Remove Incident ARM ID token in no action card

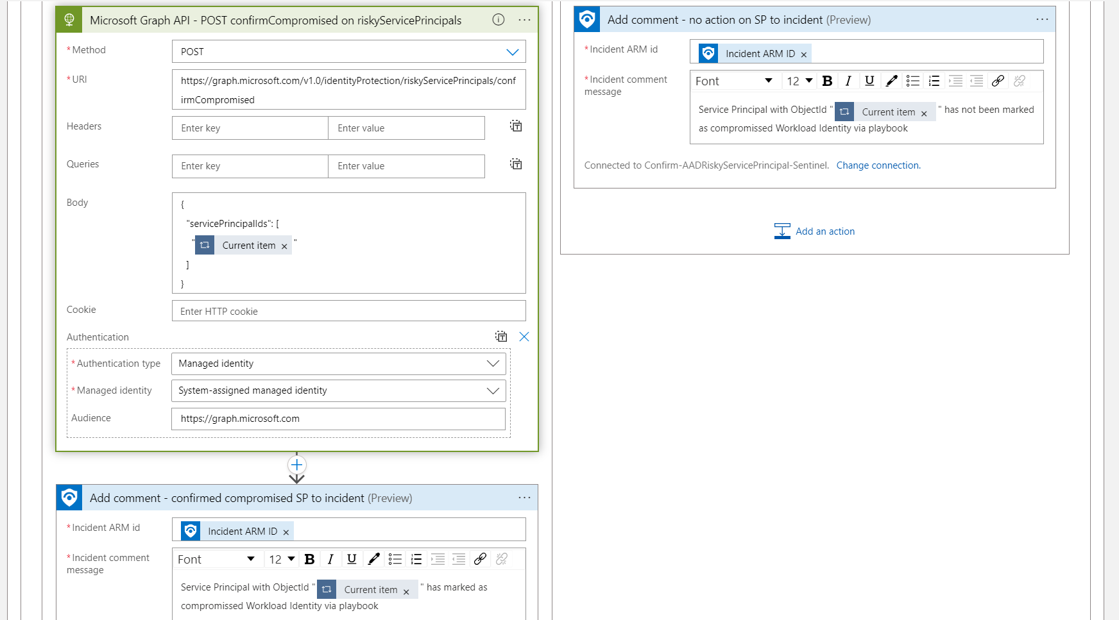803,54
